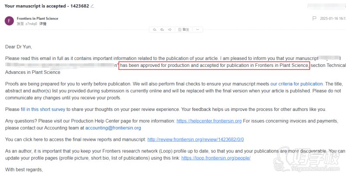Click sender name Frontiers in Plant Science
The image size is (346, 177).
(38, 19)
